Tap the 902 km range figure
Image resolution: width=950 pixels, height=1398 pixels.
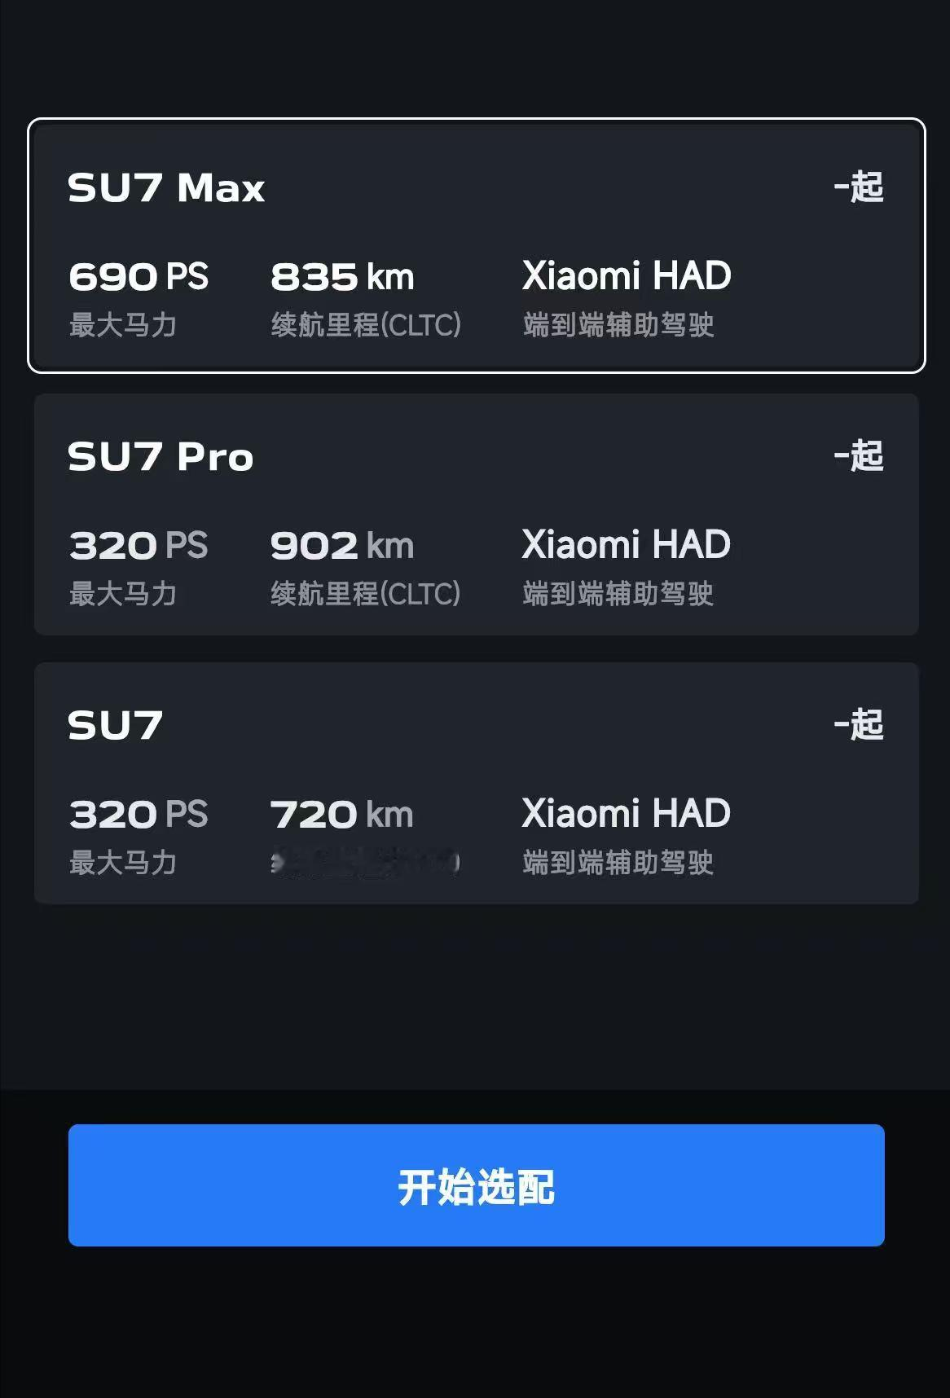coord(342,546)
